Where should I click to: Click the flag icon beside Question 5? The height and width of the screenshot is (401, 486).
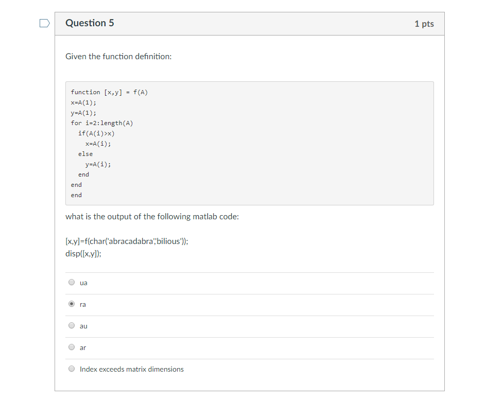[x=44, y=23]
